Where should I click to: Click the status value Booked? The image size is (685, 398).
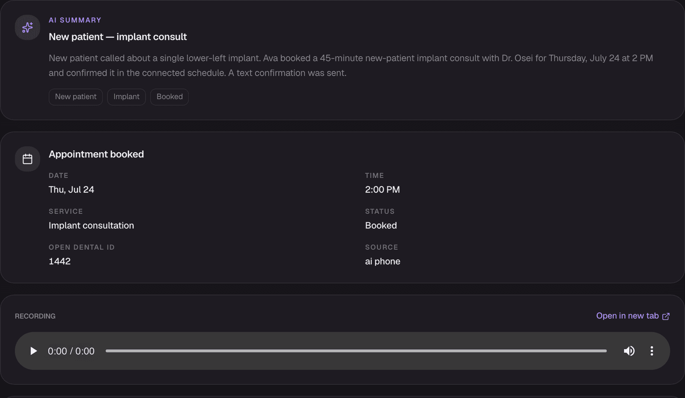click(x=381, y=225)
